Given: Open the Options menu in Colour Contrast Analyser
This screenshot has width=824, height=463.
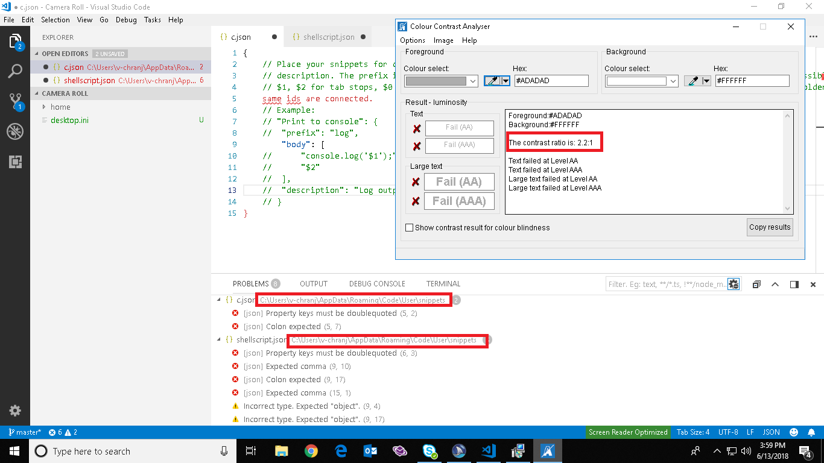Looking at the screenshot, I should click(413, 40).
